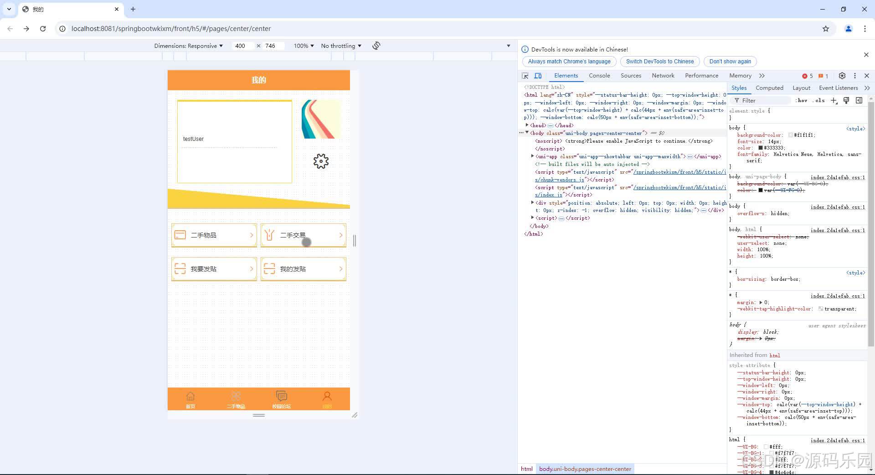Click the console error count badge
Viewport: 875px width, 475px height.
click(x=807, y=76)
